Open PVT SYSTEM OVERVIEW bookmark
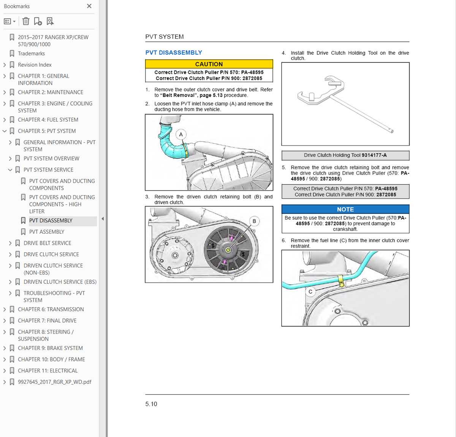 pyautogui.click(x=51, y=158)
